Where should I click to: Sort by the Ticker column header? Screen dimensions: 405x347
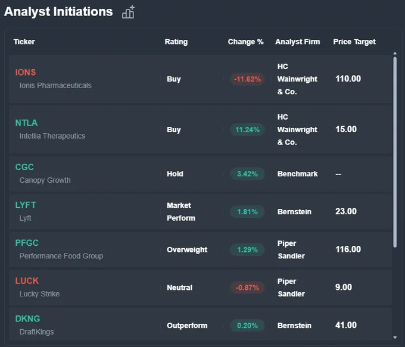pos(24,42)
